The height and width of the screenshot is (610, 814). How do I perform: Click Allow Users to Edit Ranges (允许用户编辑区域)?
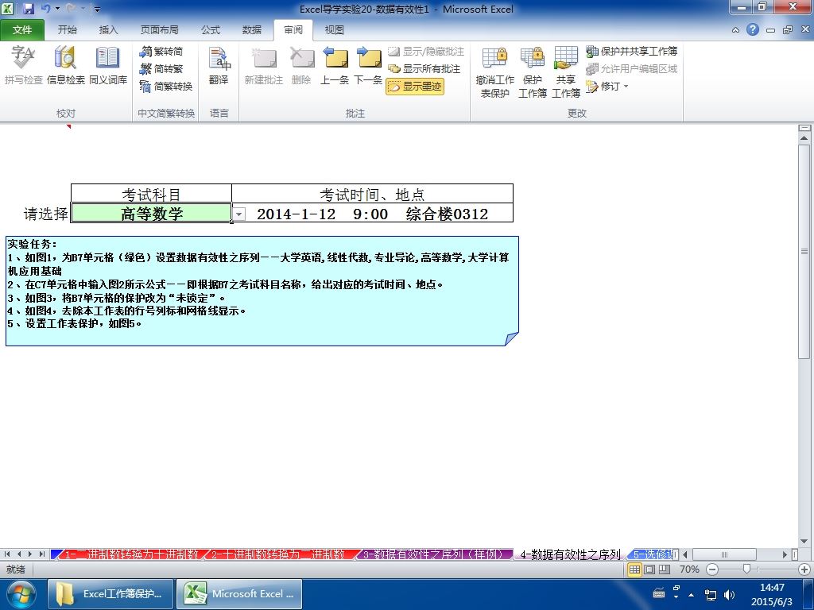click(x=632, y=68)
